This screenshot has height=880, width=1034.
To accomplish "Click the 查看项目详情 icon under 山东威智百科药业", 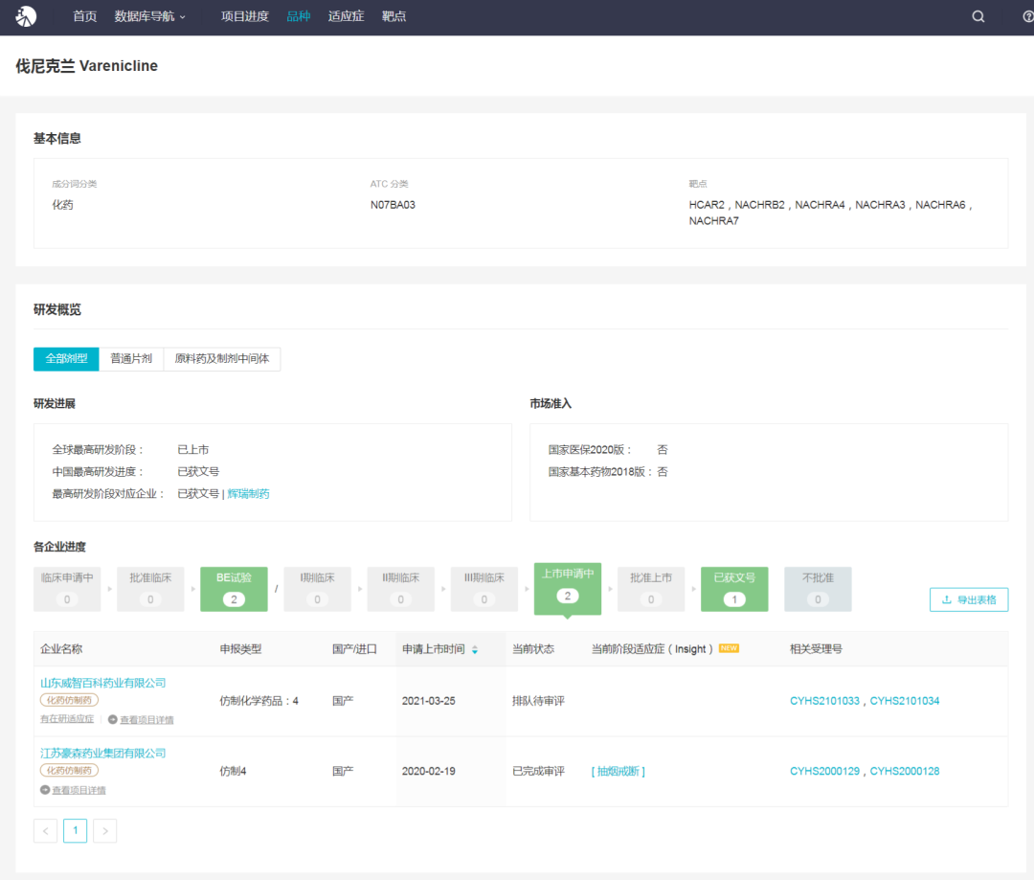I will (x=113, y=719).
